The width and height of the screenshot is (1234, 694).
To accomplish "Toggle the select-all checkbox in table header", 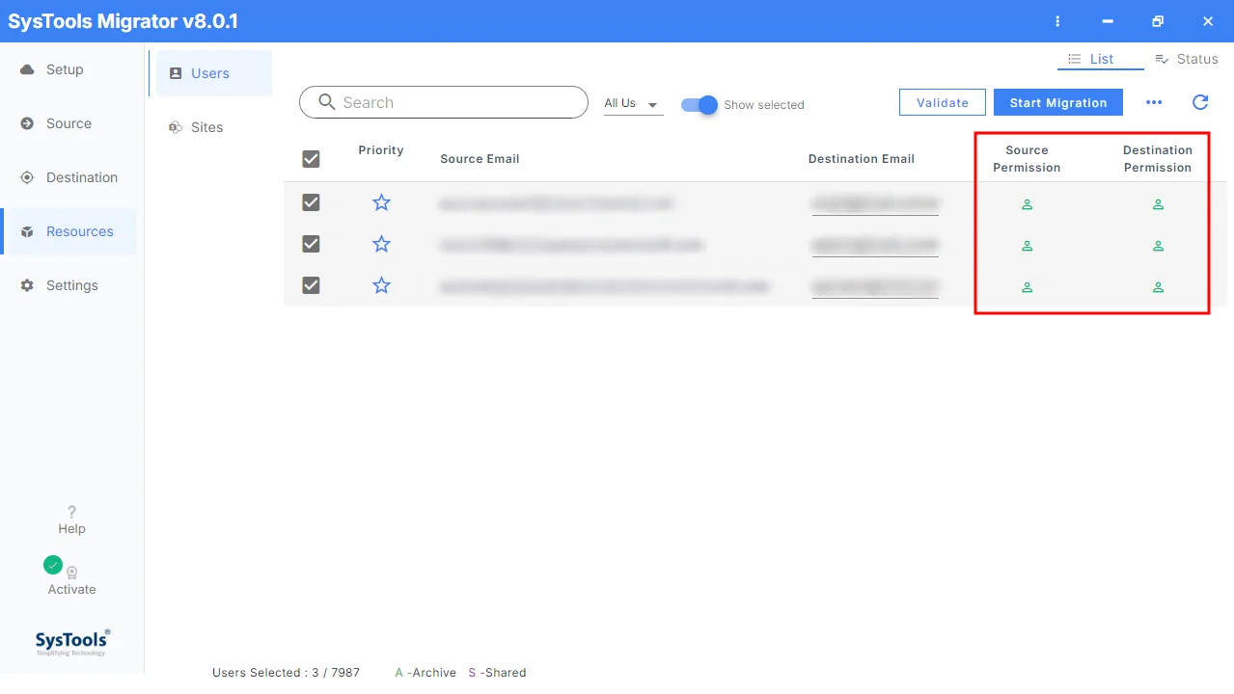I will [x=311, y=159].
